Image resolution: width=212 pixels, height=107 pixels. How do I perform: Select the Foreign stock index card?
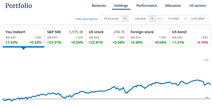pyautogui.click(x=148, y=37)
